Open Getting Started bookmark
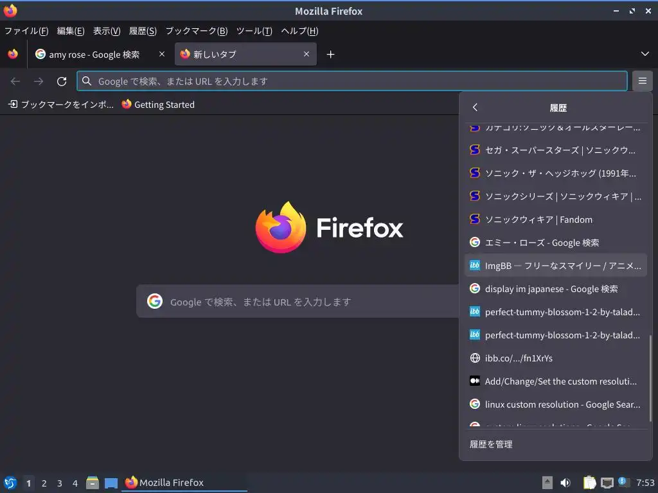 point(158,105)
